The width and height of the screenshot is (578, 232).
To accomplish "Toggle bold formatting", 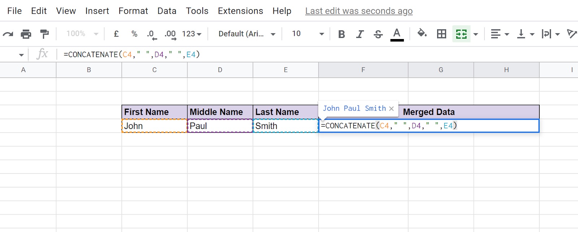I will click(x=341, y=34).
